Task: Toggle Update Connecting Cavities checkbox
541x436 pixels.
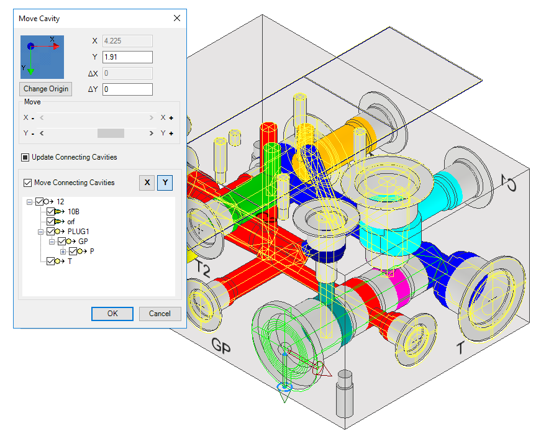Action: [27, 157]
